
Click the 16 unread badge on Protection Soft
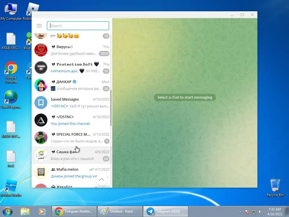[x=106, y=71]
